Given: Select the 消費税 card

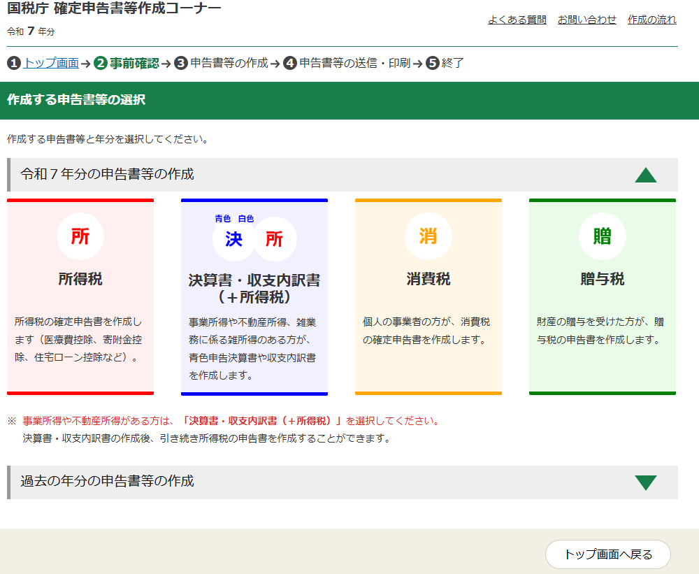Looking at the screenshot, I should [x=428, y=296].
